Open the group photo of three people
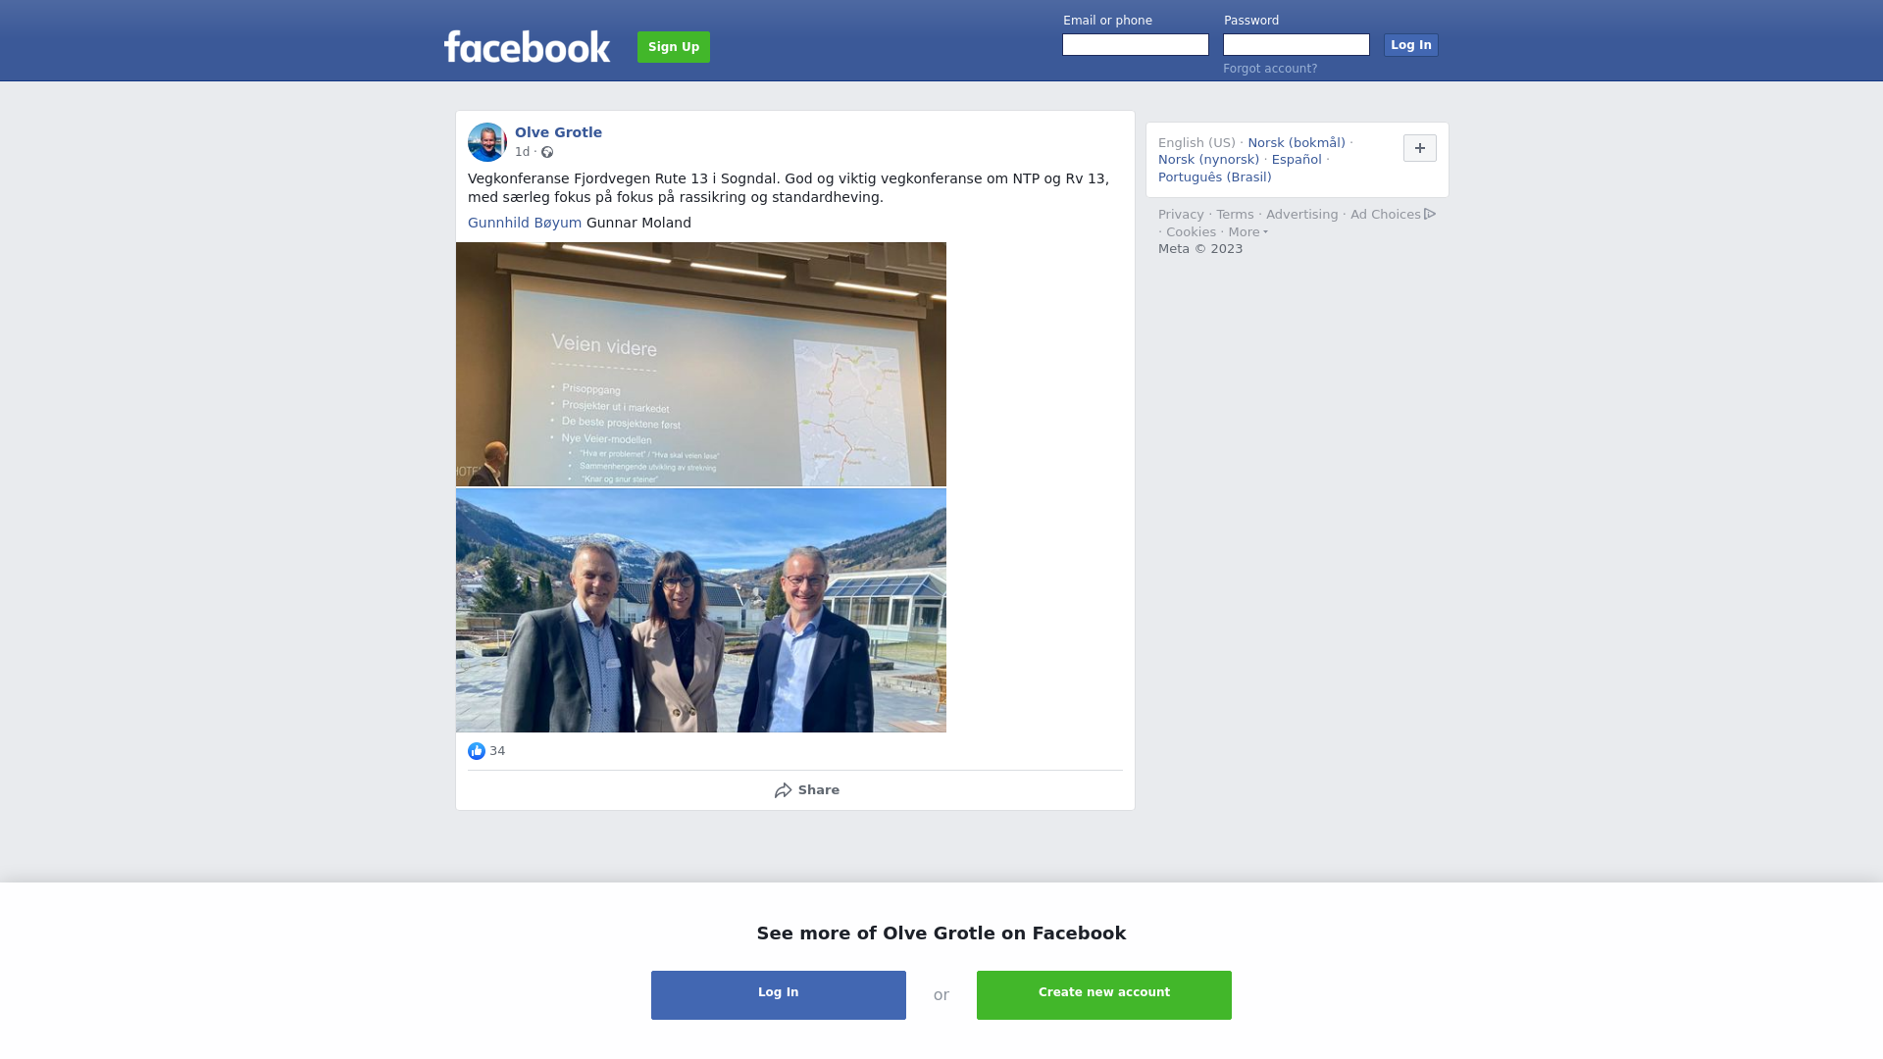The image size is (1883, 1059). click(701, 611)
